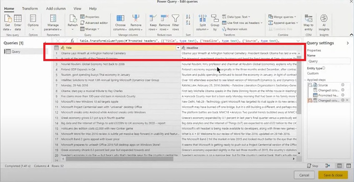Delete the last Changed column step
Viewport: 354px width, 182px height.
pos(347,100)
